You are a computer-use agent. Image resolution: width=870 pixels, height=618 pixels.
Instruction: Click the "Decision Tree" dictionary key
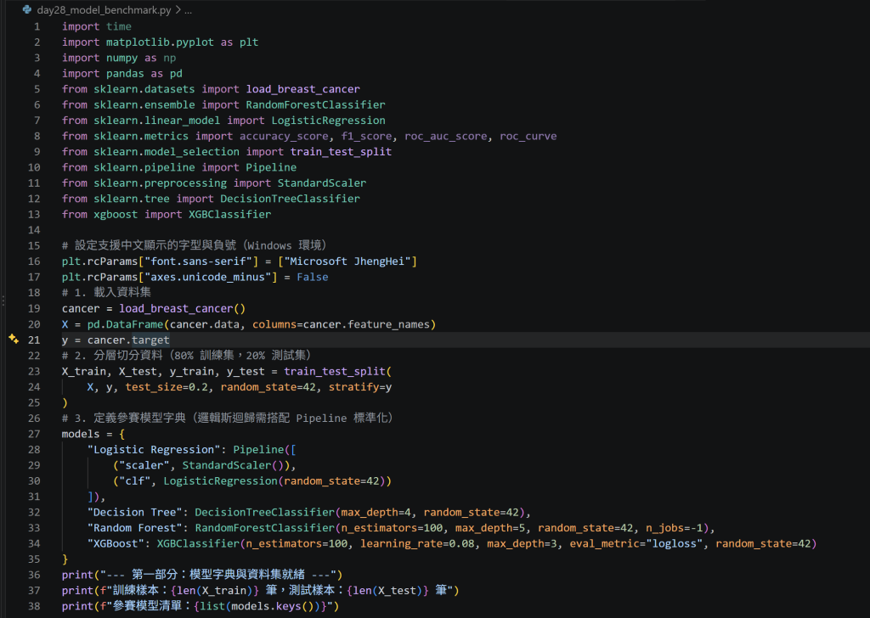[x=135, y=512]
